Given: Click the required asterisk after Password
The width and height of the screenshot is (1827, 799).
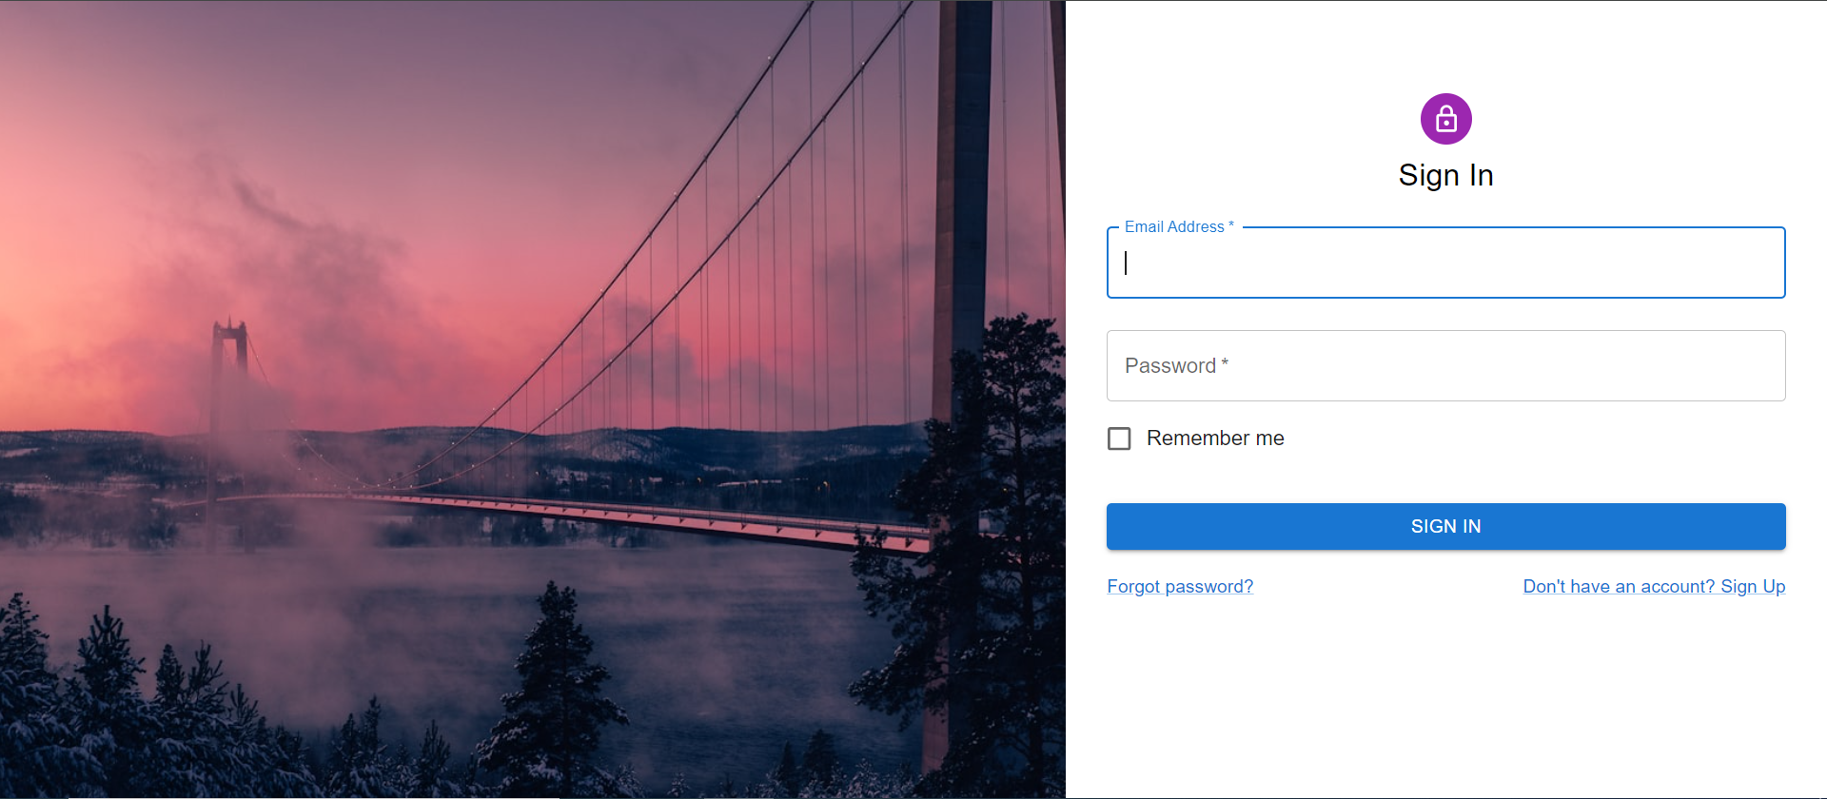Looking at the screenshot, I should tap(1225, 364).
